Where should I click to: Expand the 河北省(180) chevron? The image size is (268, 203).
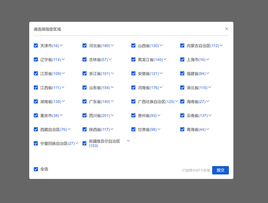(112, 45)
